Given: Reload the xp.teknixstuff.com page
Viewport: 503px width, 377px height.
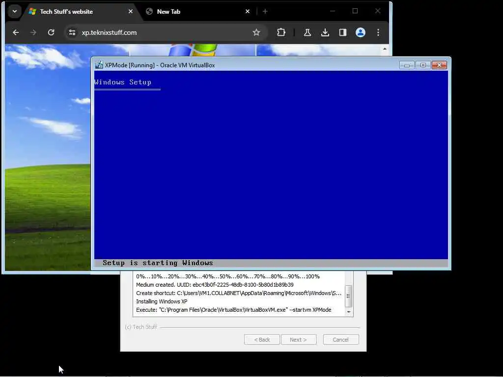Looking at the screenshot, I should (51, 32).
